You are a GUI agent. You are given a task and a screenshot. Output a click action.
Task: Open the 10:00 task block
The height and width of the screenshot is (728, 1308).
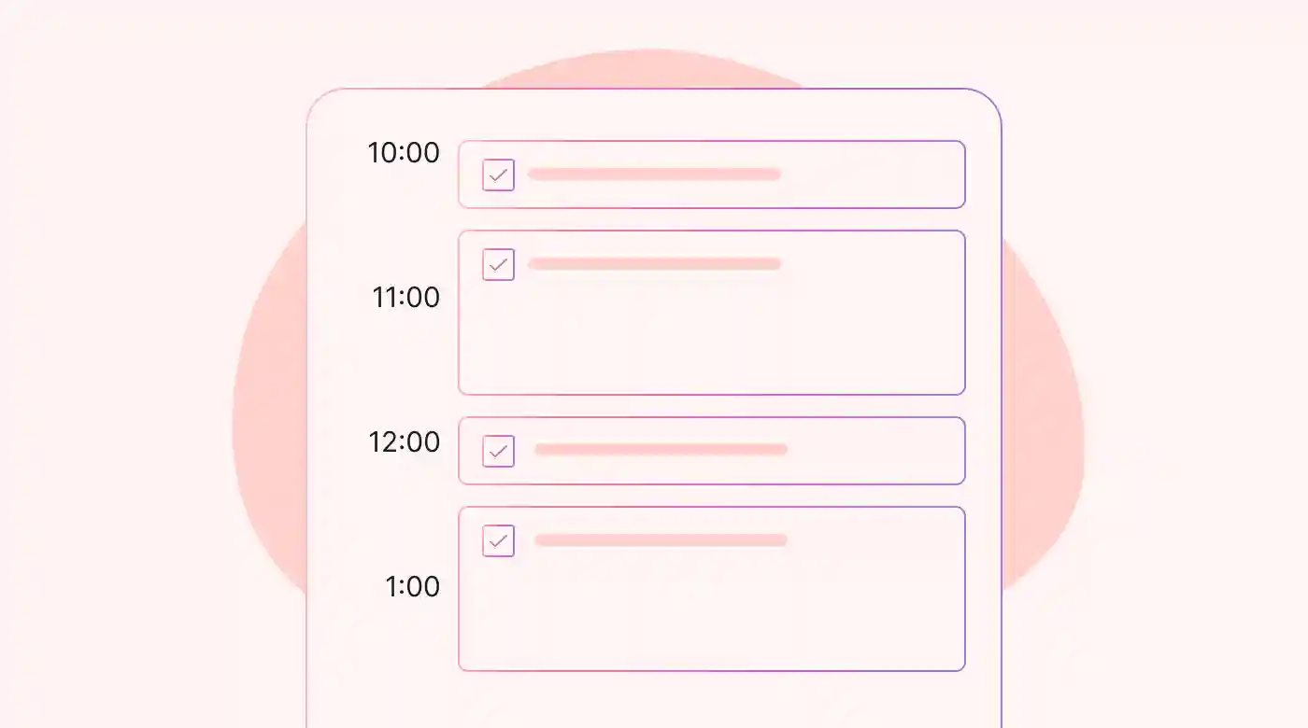click(x=869, y=175)
